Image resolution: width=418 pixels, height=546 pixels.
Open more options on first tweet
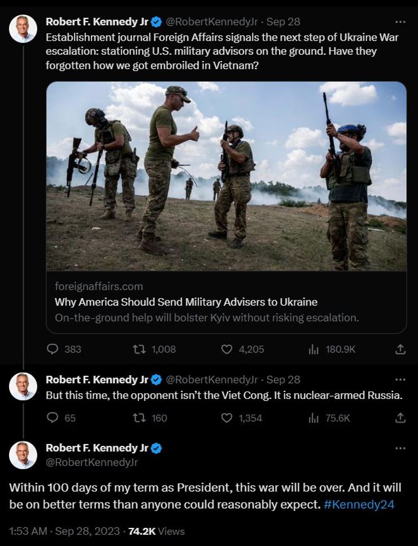pos(400,22)
